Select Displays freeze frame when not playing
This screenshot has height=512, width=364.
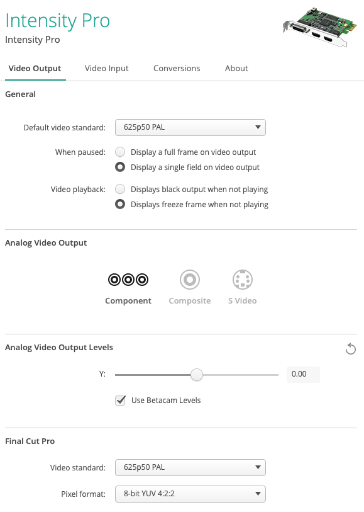pos(120,205)
